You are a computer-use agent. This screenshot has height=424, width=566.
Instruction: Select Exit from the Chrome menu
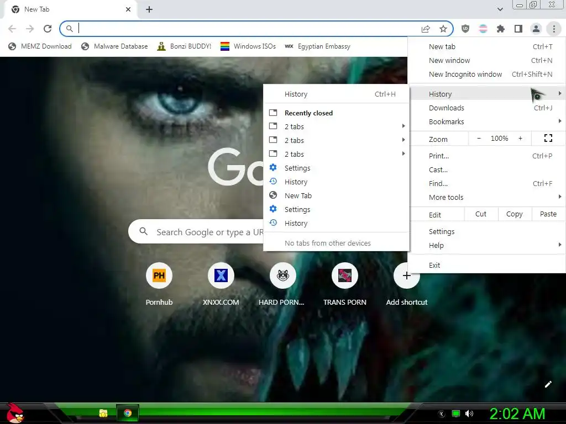click(x=486, y=265)
